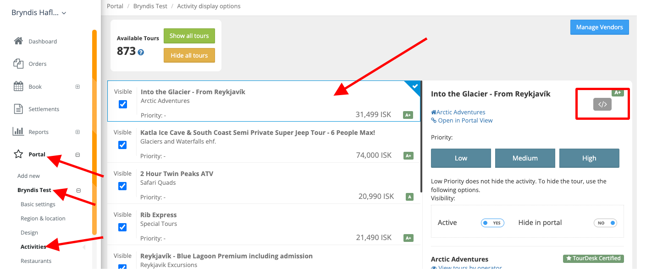Open the embed code </> icon
The width and height of the screenshot is (646, 278).
tap(602, 104)
